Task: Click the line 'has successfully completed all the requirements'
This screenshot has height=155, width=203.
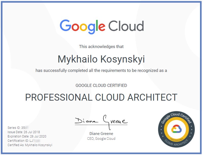Action: pos(101,70)
